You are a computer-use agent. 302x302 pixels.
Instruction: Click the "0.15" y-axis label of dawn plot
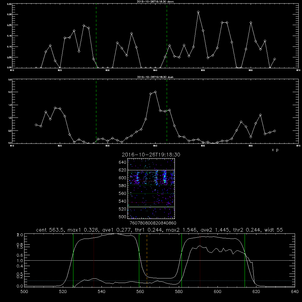pos(9,36)
